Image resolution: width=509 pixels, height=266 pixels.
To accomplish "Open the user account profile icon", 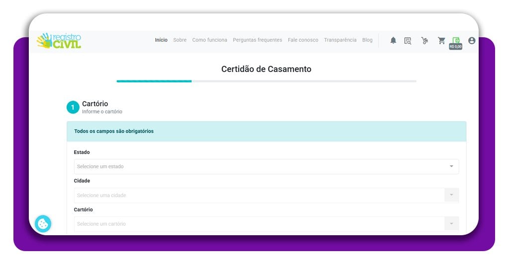I will tap(472, 41).
